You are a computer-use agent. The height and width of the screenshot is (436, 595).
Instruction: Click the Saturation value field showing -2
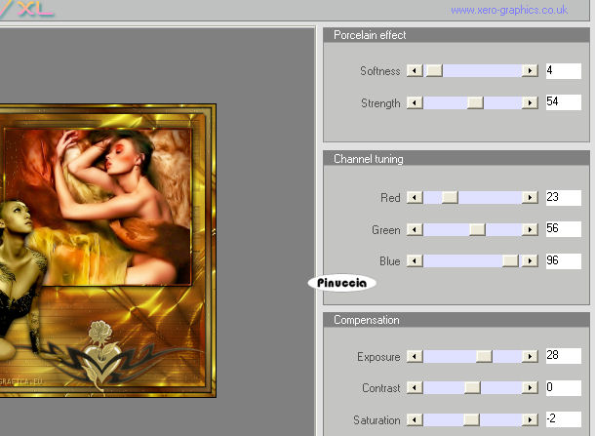click(x=564, y=418)
